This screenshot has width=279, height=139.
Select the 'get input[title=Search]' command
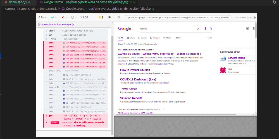coord(75,35)
